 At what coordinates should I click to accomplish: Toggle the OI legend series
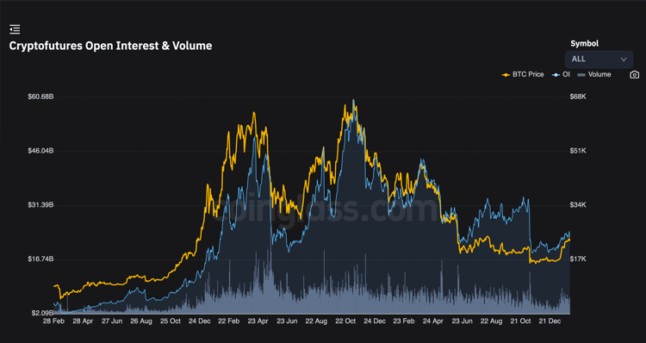(x=561, y=75)
